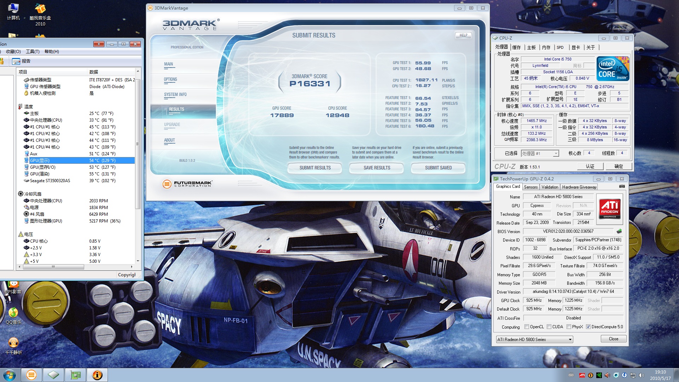Click the Futuremark Corporation logo

click(187, 184)
